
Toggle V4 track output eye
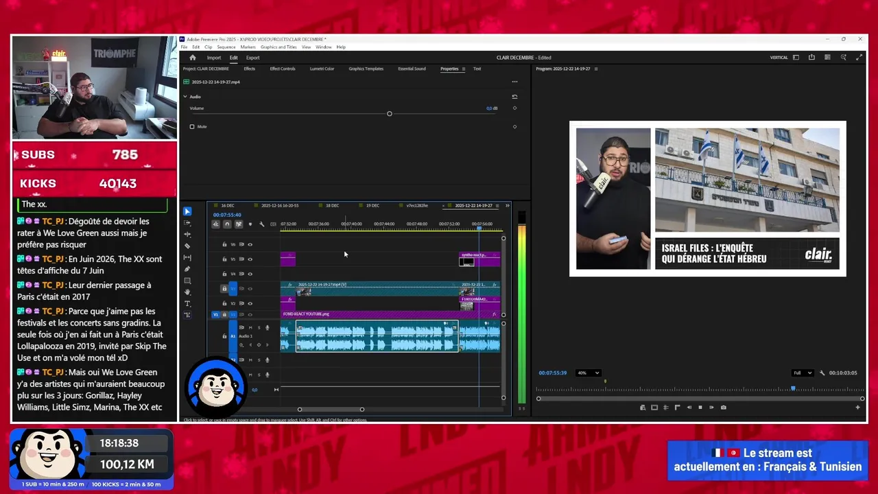[250, 274]
